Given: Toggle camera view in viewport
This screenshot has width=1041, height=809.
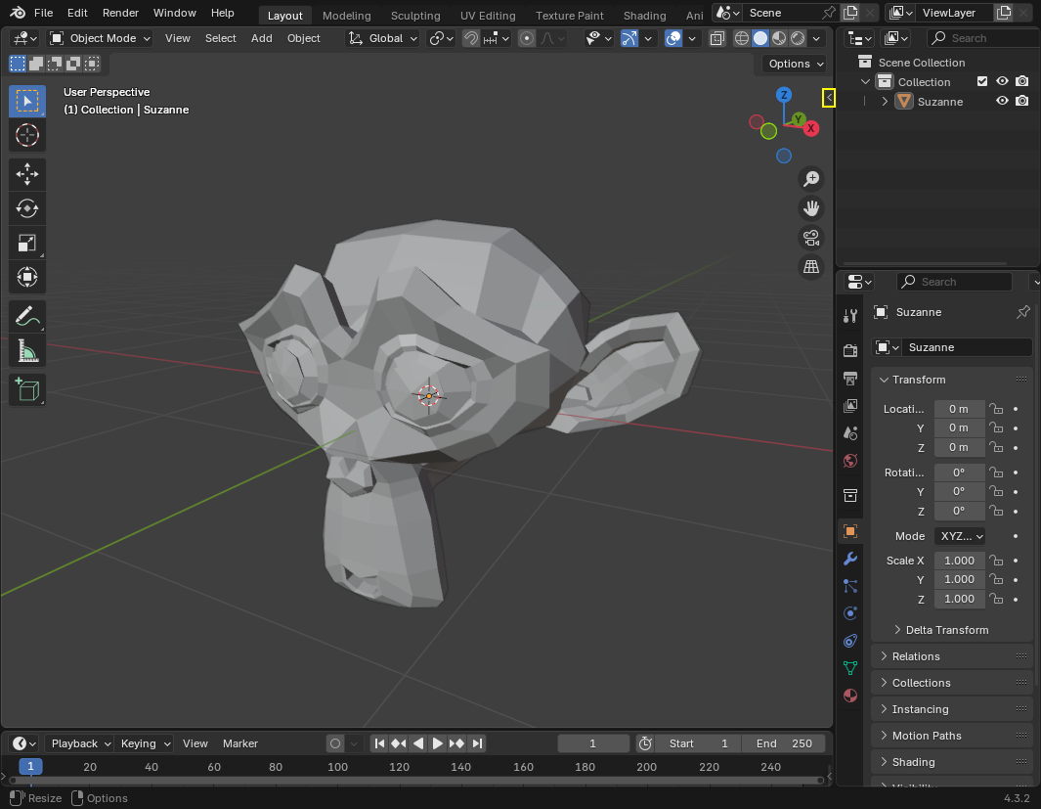Looking at the screenshot, I should 810,237.
